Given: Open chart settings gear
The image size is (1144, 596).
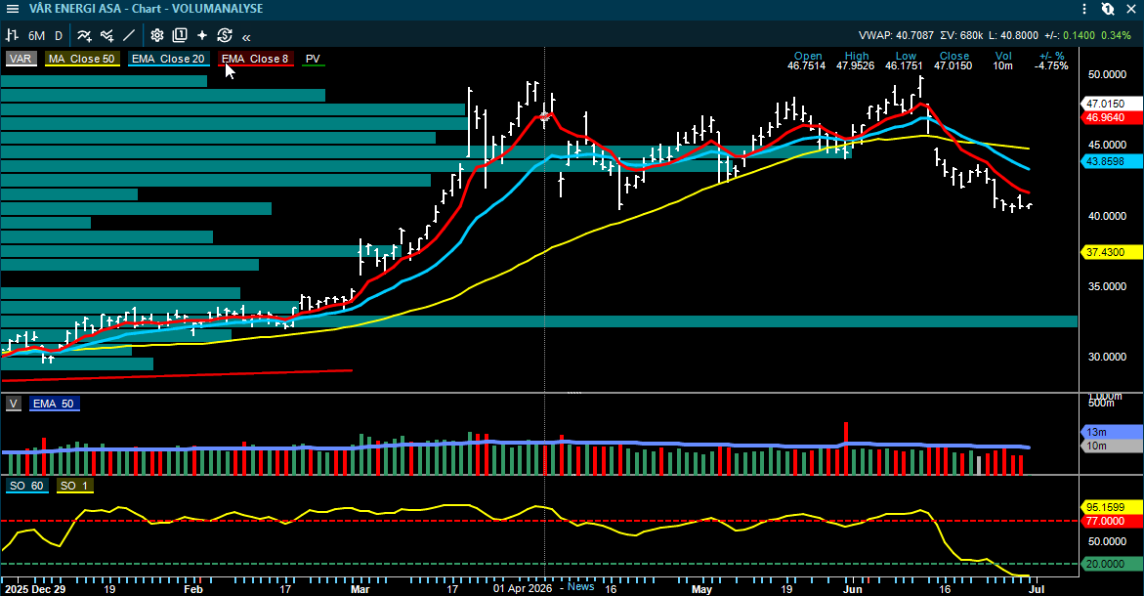Looking at the screenshot, I should click(x=157, y=35).
